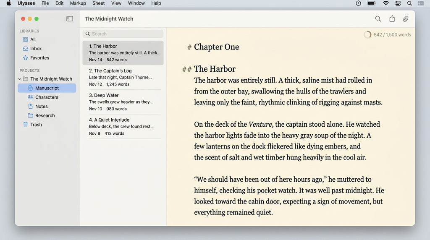Click the Wi-Fi status icon
Viewport: 430px width, 240px height.
[x=386, y=3]
